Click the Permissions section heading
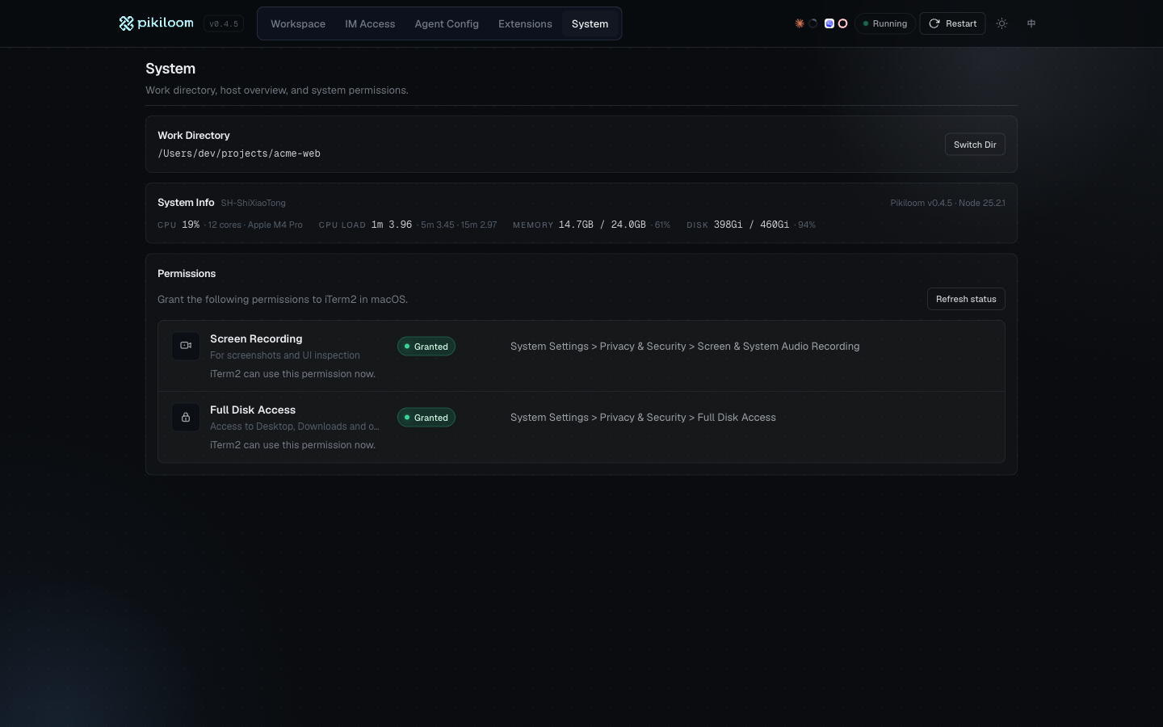 coord(187,274)
